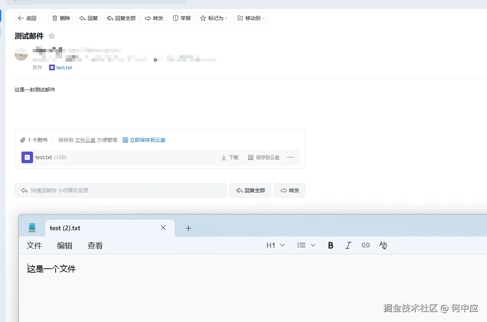Screen dimensions: 487x322
Task: Open the ... more options for the attachment
Action: pos(290,157)
